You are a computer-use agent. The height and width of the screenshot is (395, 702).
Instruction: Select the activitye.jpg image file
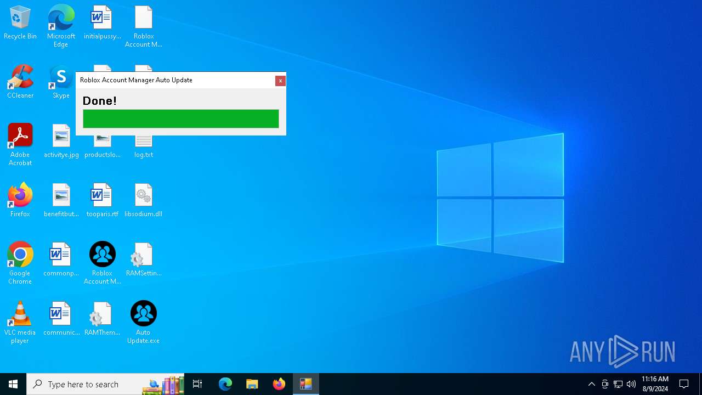pos(61,142)
